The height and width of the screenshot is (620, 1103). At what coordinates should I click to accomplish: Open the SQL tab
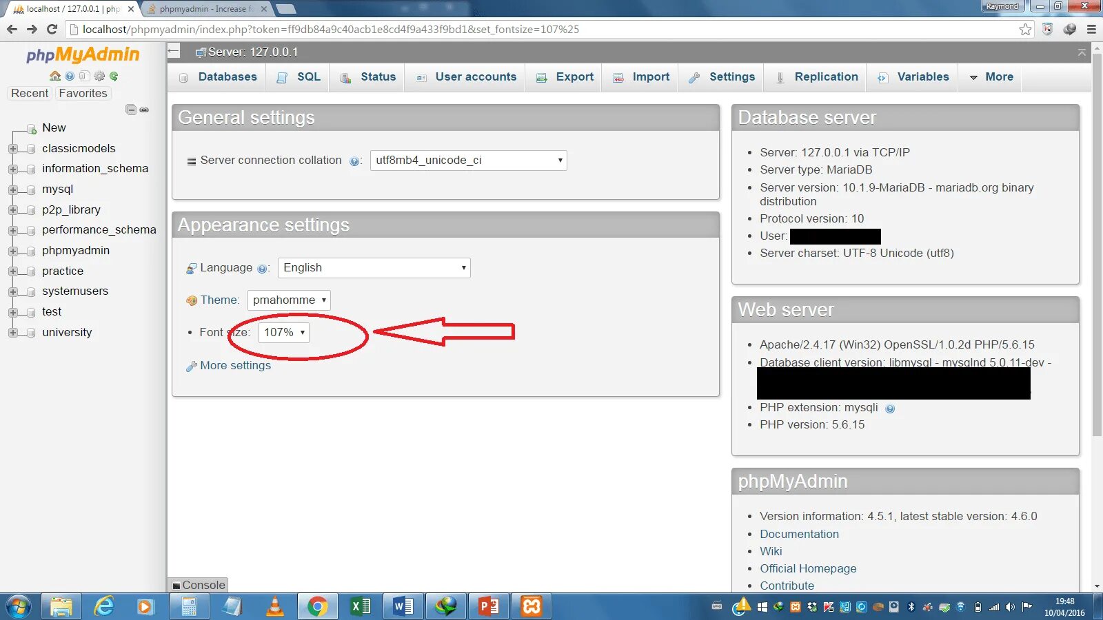click(x=298, y=77)
